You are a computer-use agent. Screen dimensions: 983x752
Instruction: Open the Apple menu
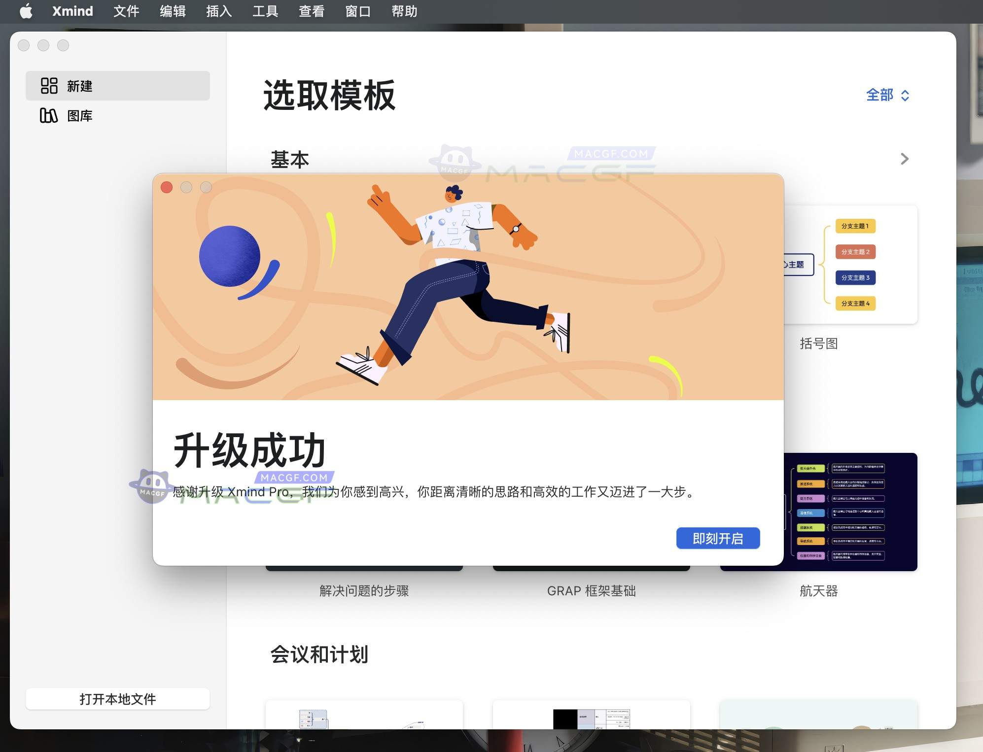(27, 11)
